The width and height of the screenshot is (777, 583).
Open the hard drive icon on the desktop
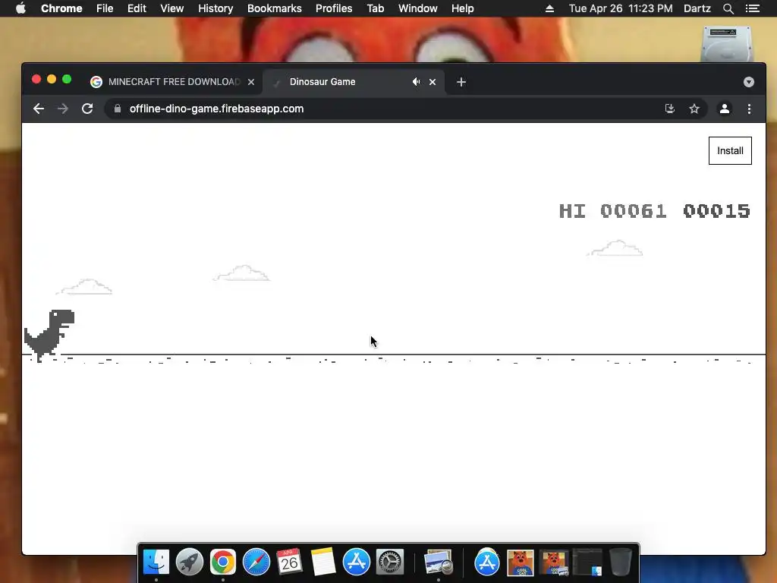(726, 43)
